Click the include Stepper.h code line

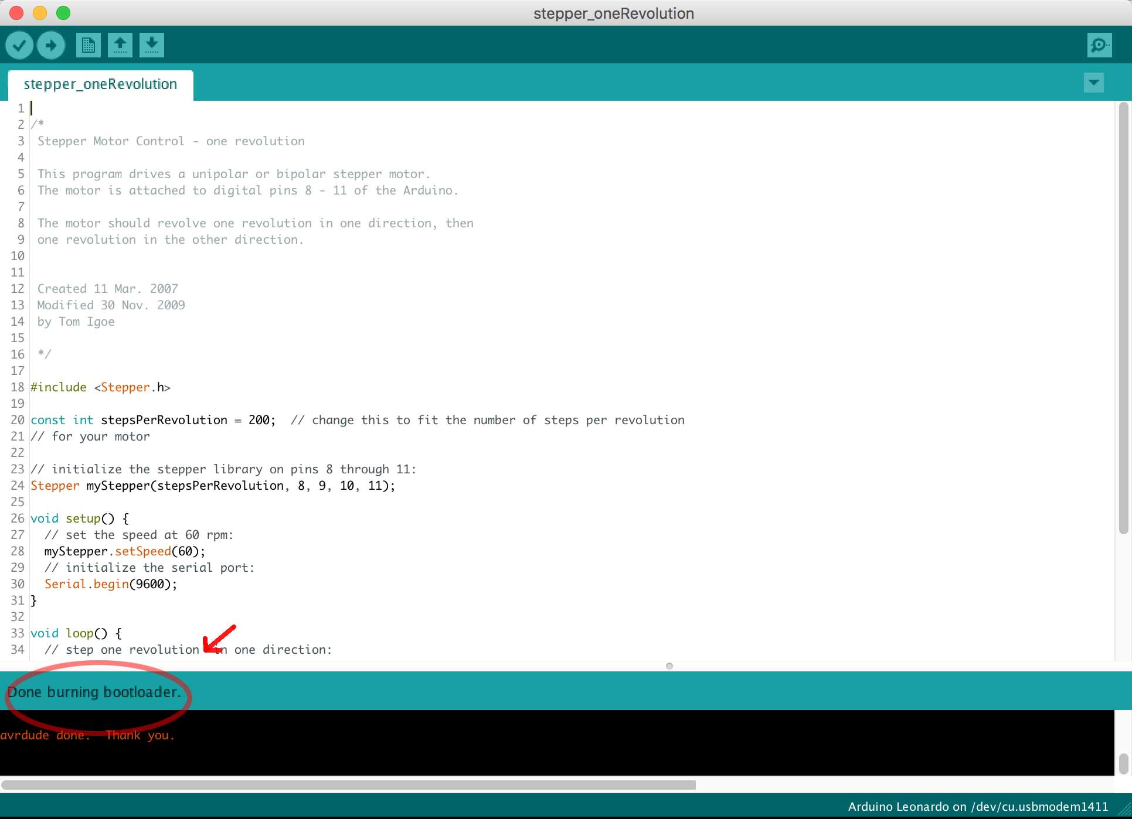pos(100,387)
